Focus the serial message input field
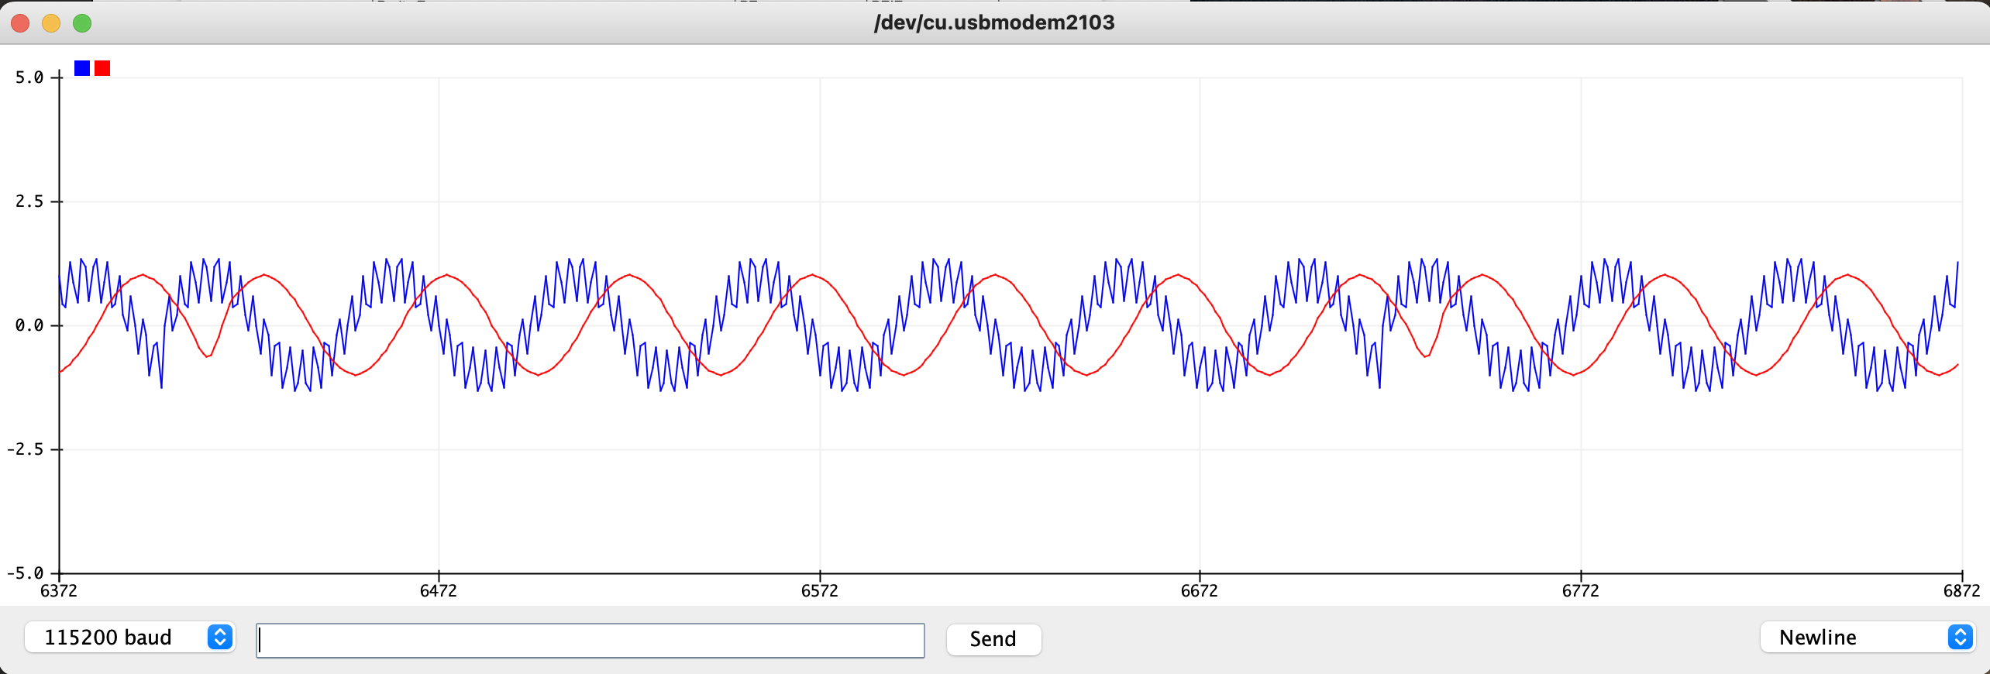The height and width of the screenshot is (674, 1990). (590, 641)
